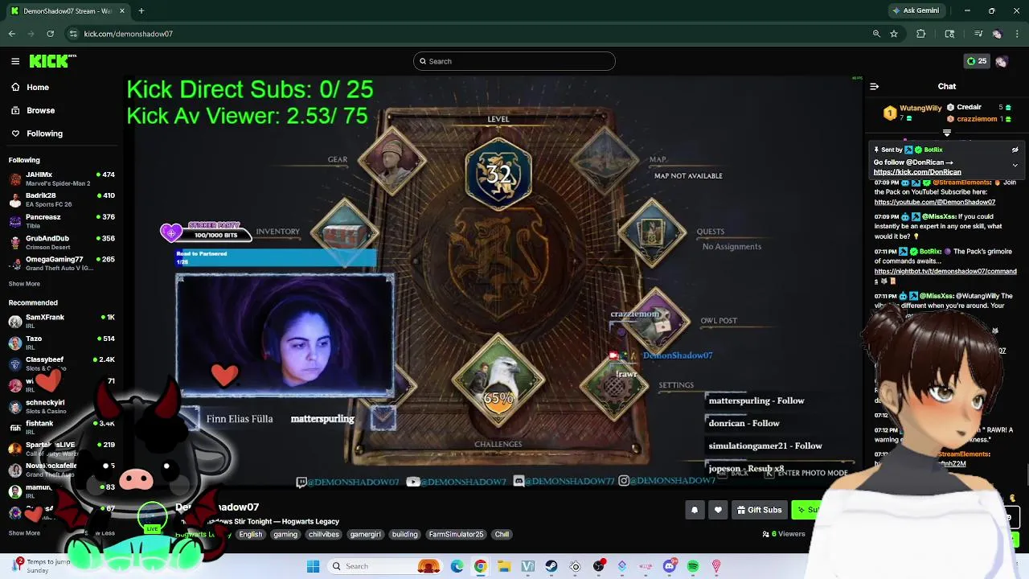Open Tazo recommended channel
This screenshot has width=1029, height=579.
point(61,343)
